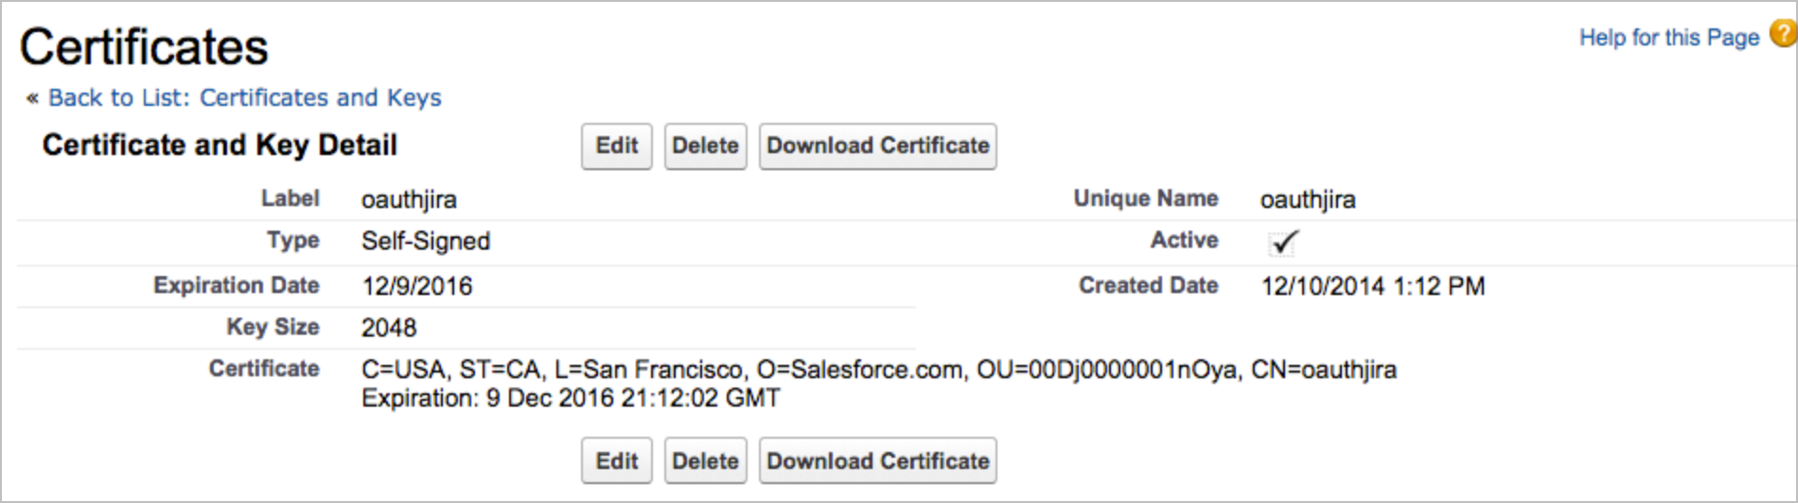1798x503 pixels.
Task: Toggle the Active checkbox
Action: point(1282,243)
